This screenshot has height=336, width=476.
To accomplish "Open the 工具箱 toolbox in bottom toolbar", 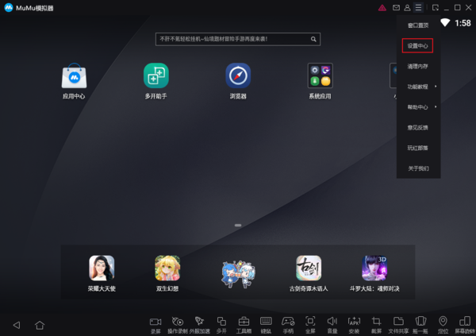I will (x=244, y=322).
